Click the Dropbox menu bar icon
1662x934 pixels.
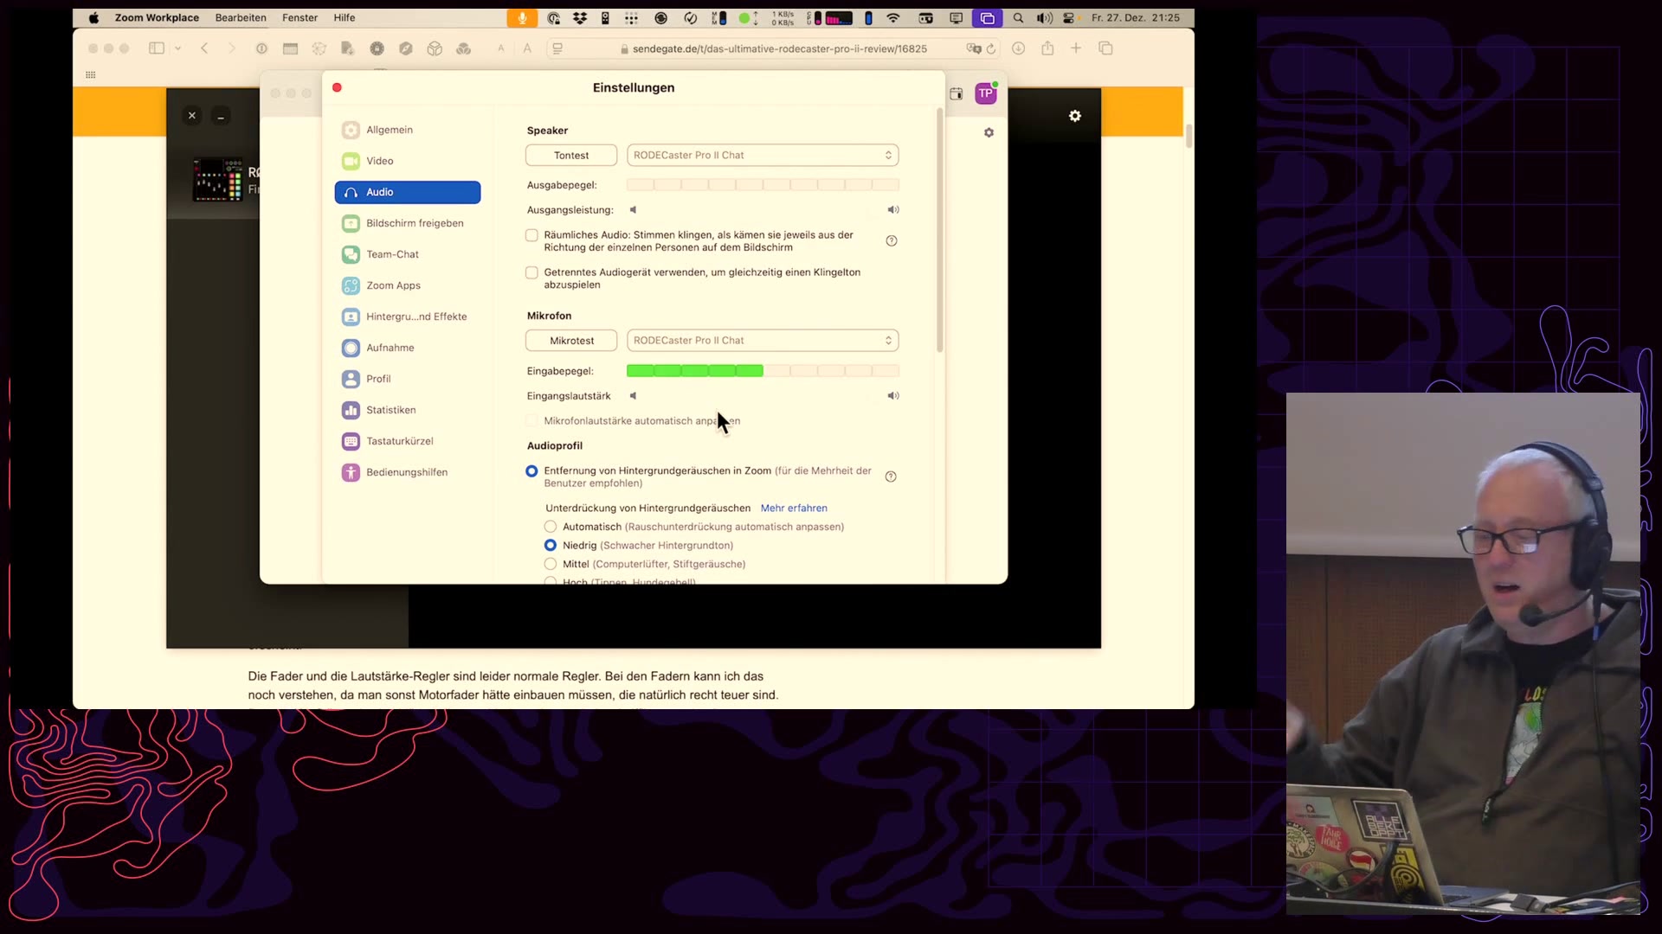coord(580,18)
